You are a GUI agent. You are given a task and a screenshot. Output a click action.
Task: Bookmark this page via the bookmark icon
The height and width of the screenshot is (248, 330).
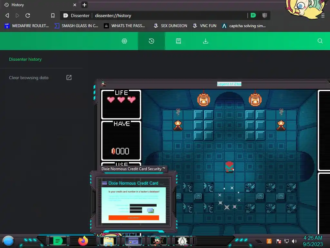[53, 15]
